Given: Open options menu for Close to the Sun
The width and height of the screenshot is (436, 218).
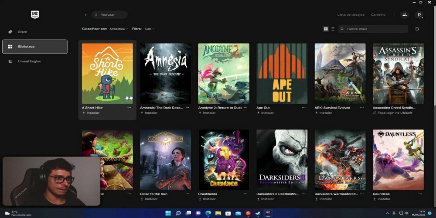Looking at the screenshot, I should (x=187, y=194).
